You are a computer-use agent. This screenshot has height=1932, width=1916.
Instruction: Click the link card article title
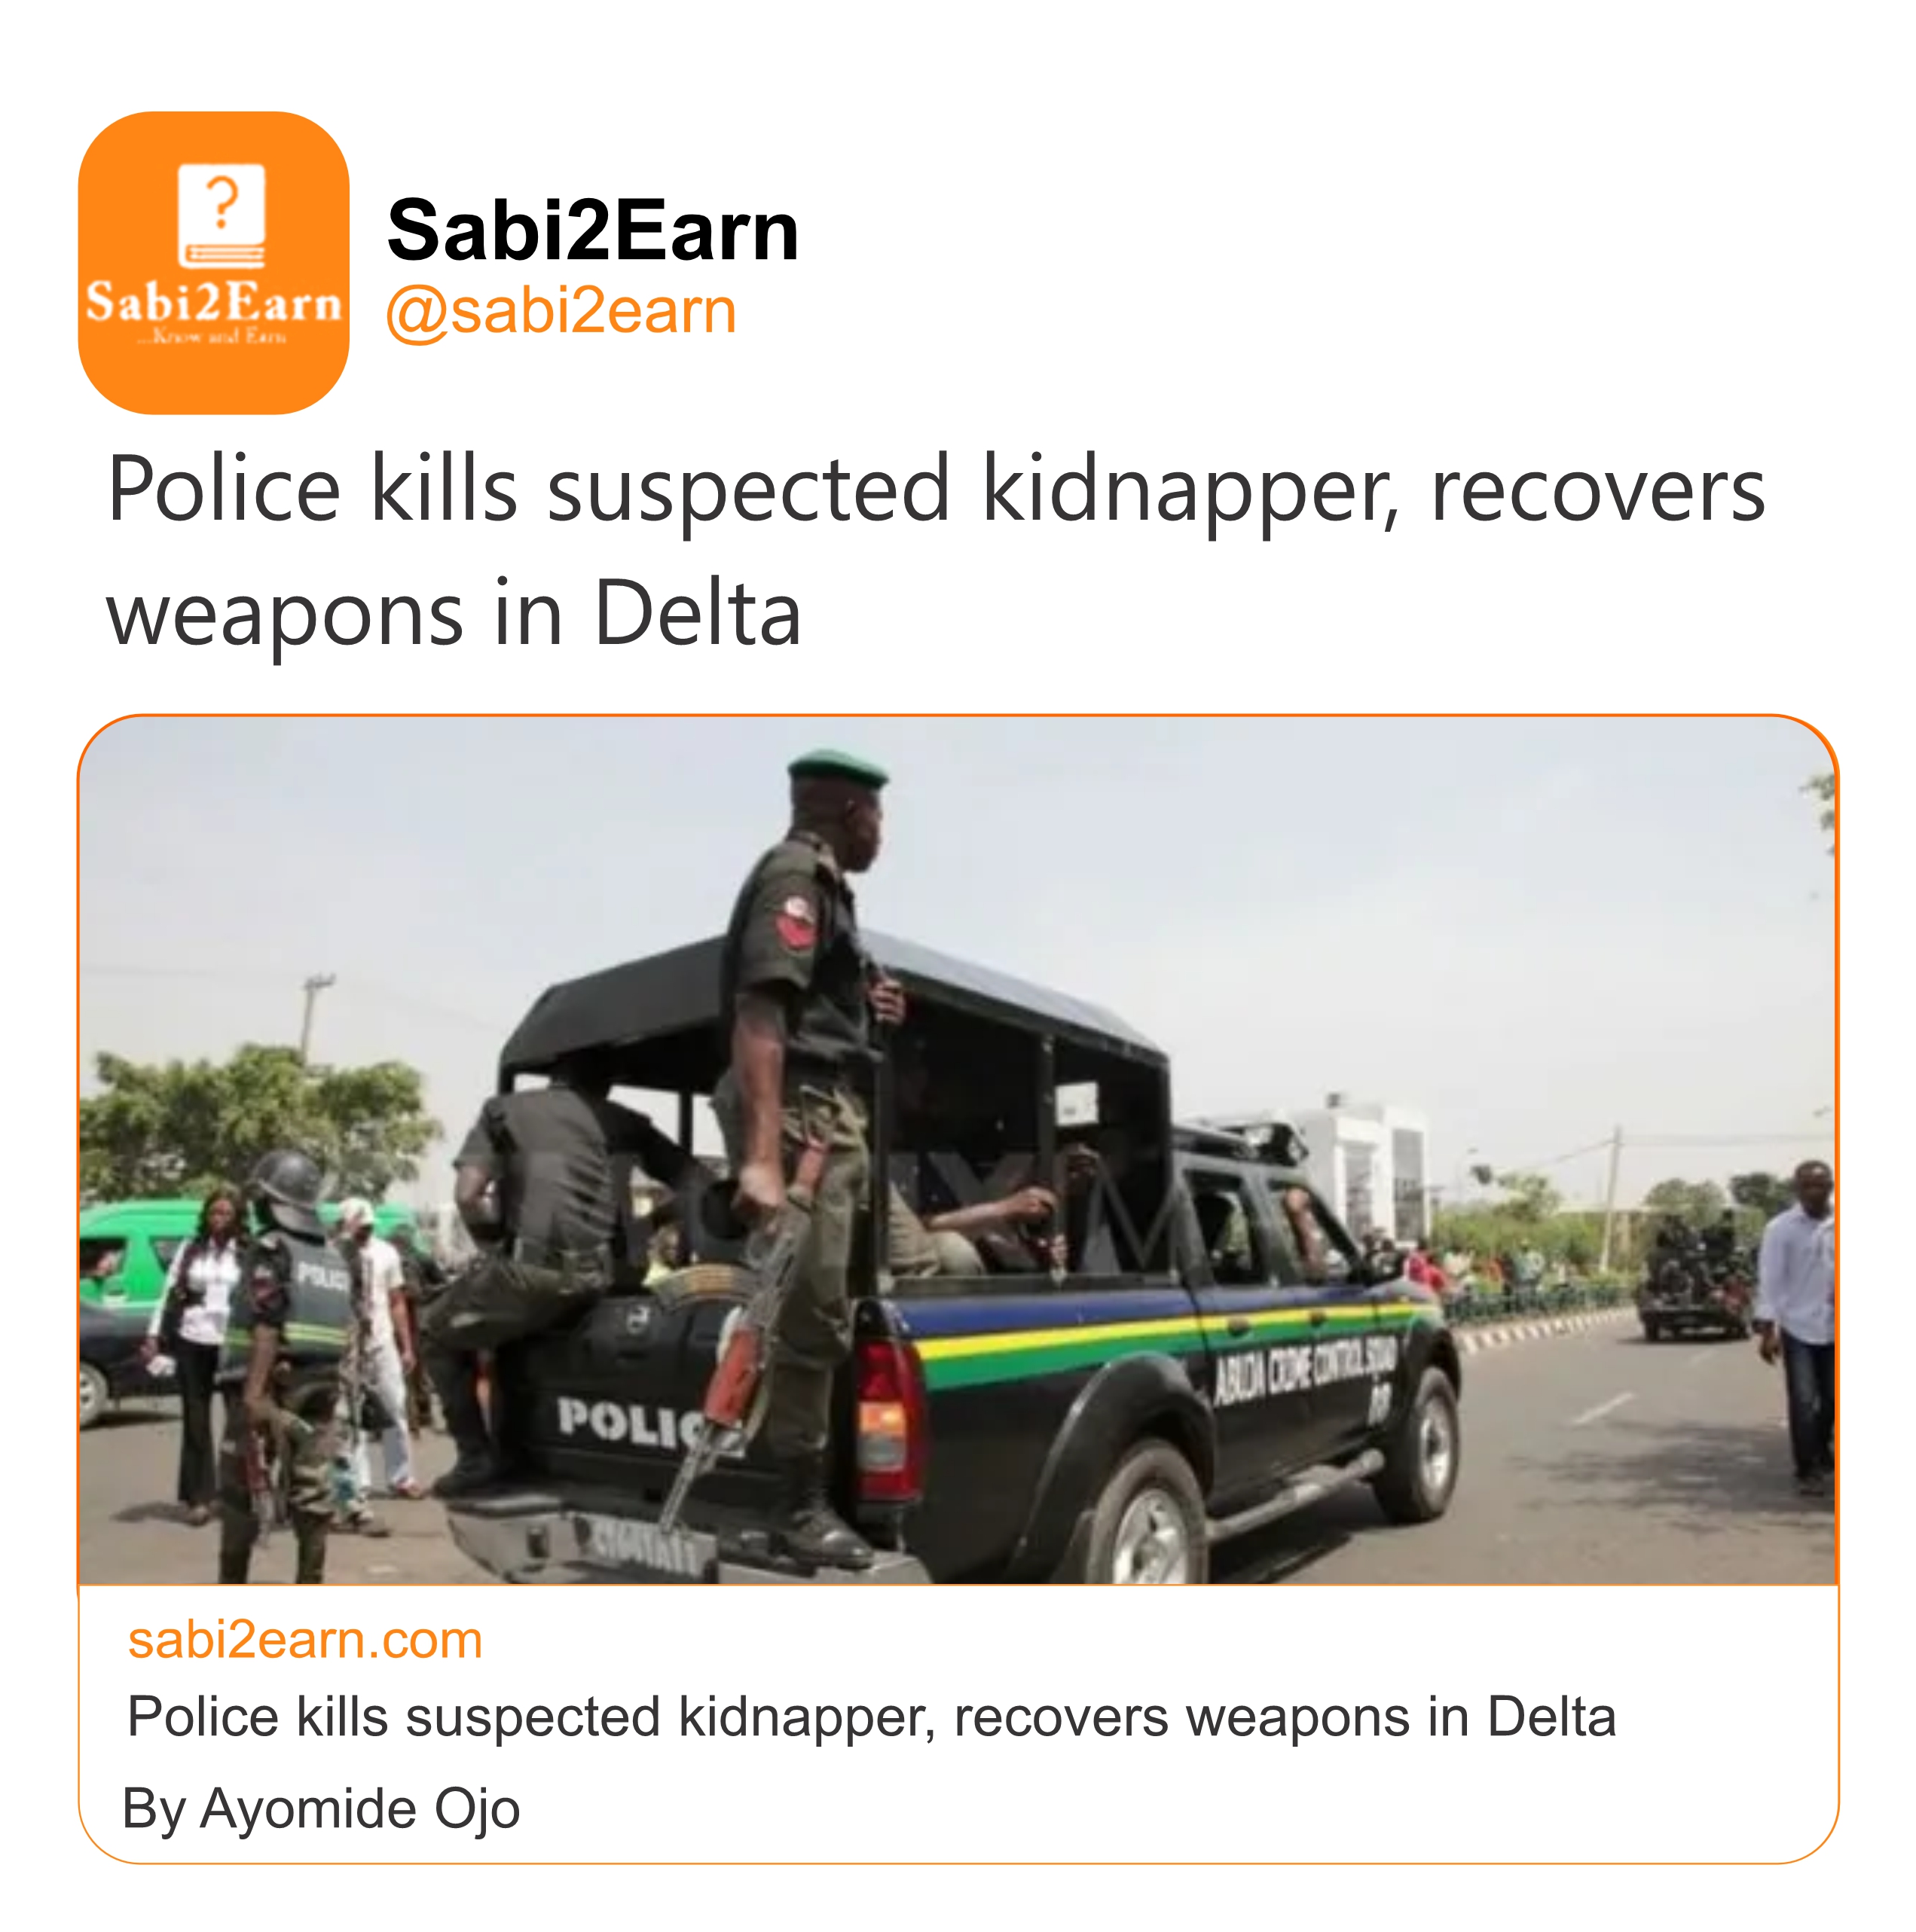tap(870, 1718)
